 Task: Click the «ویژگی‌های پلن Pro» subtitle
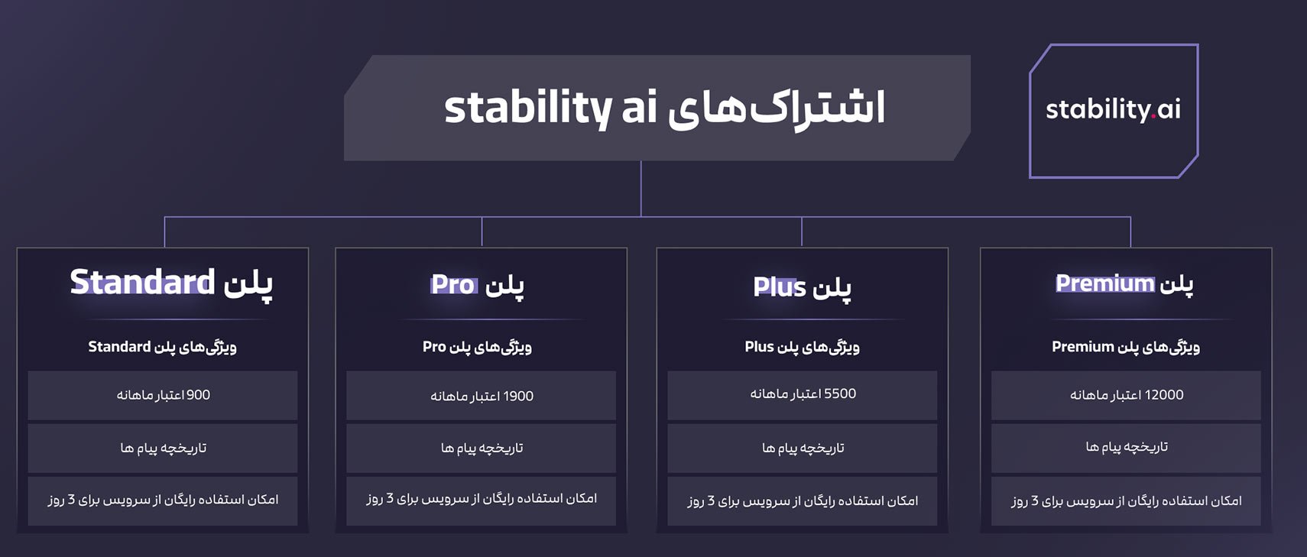click(477, 347)
